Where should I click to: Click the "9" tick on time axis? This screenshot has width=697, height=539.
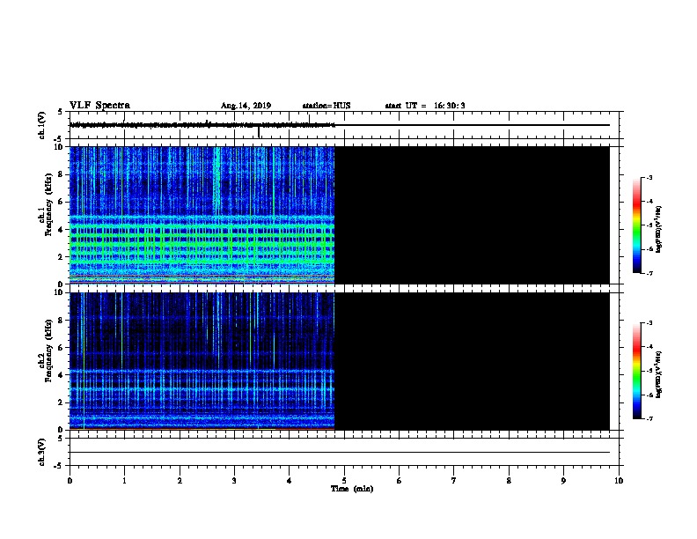pos(563,481)
